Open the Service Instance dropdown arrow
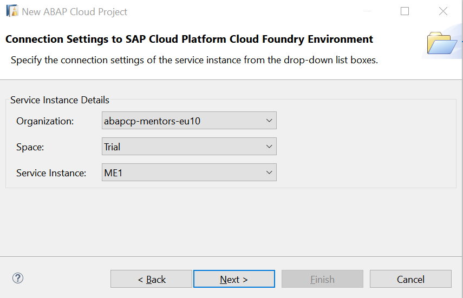This screenshot has height=298, width=463. (269, 173)
